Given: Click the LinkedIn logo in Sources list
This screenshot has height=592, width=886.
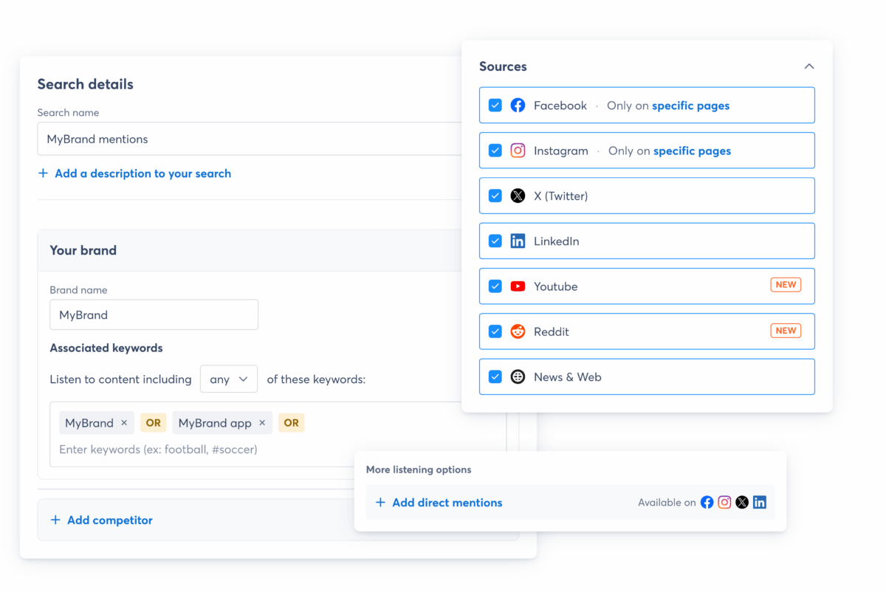Looking at the screenshot, I should pyautogui.click(x=518, y=241).
